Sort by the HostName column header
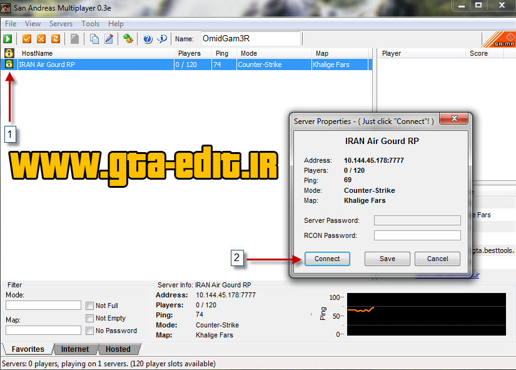Screen dimensions: 516x370 (x=96, y=53)
